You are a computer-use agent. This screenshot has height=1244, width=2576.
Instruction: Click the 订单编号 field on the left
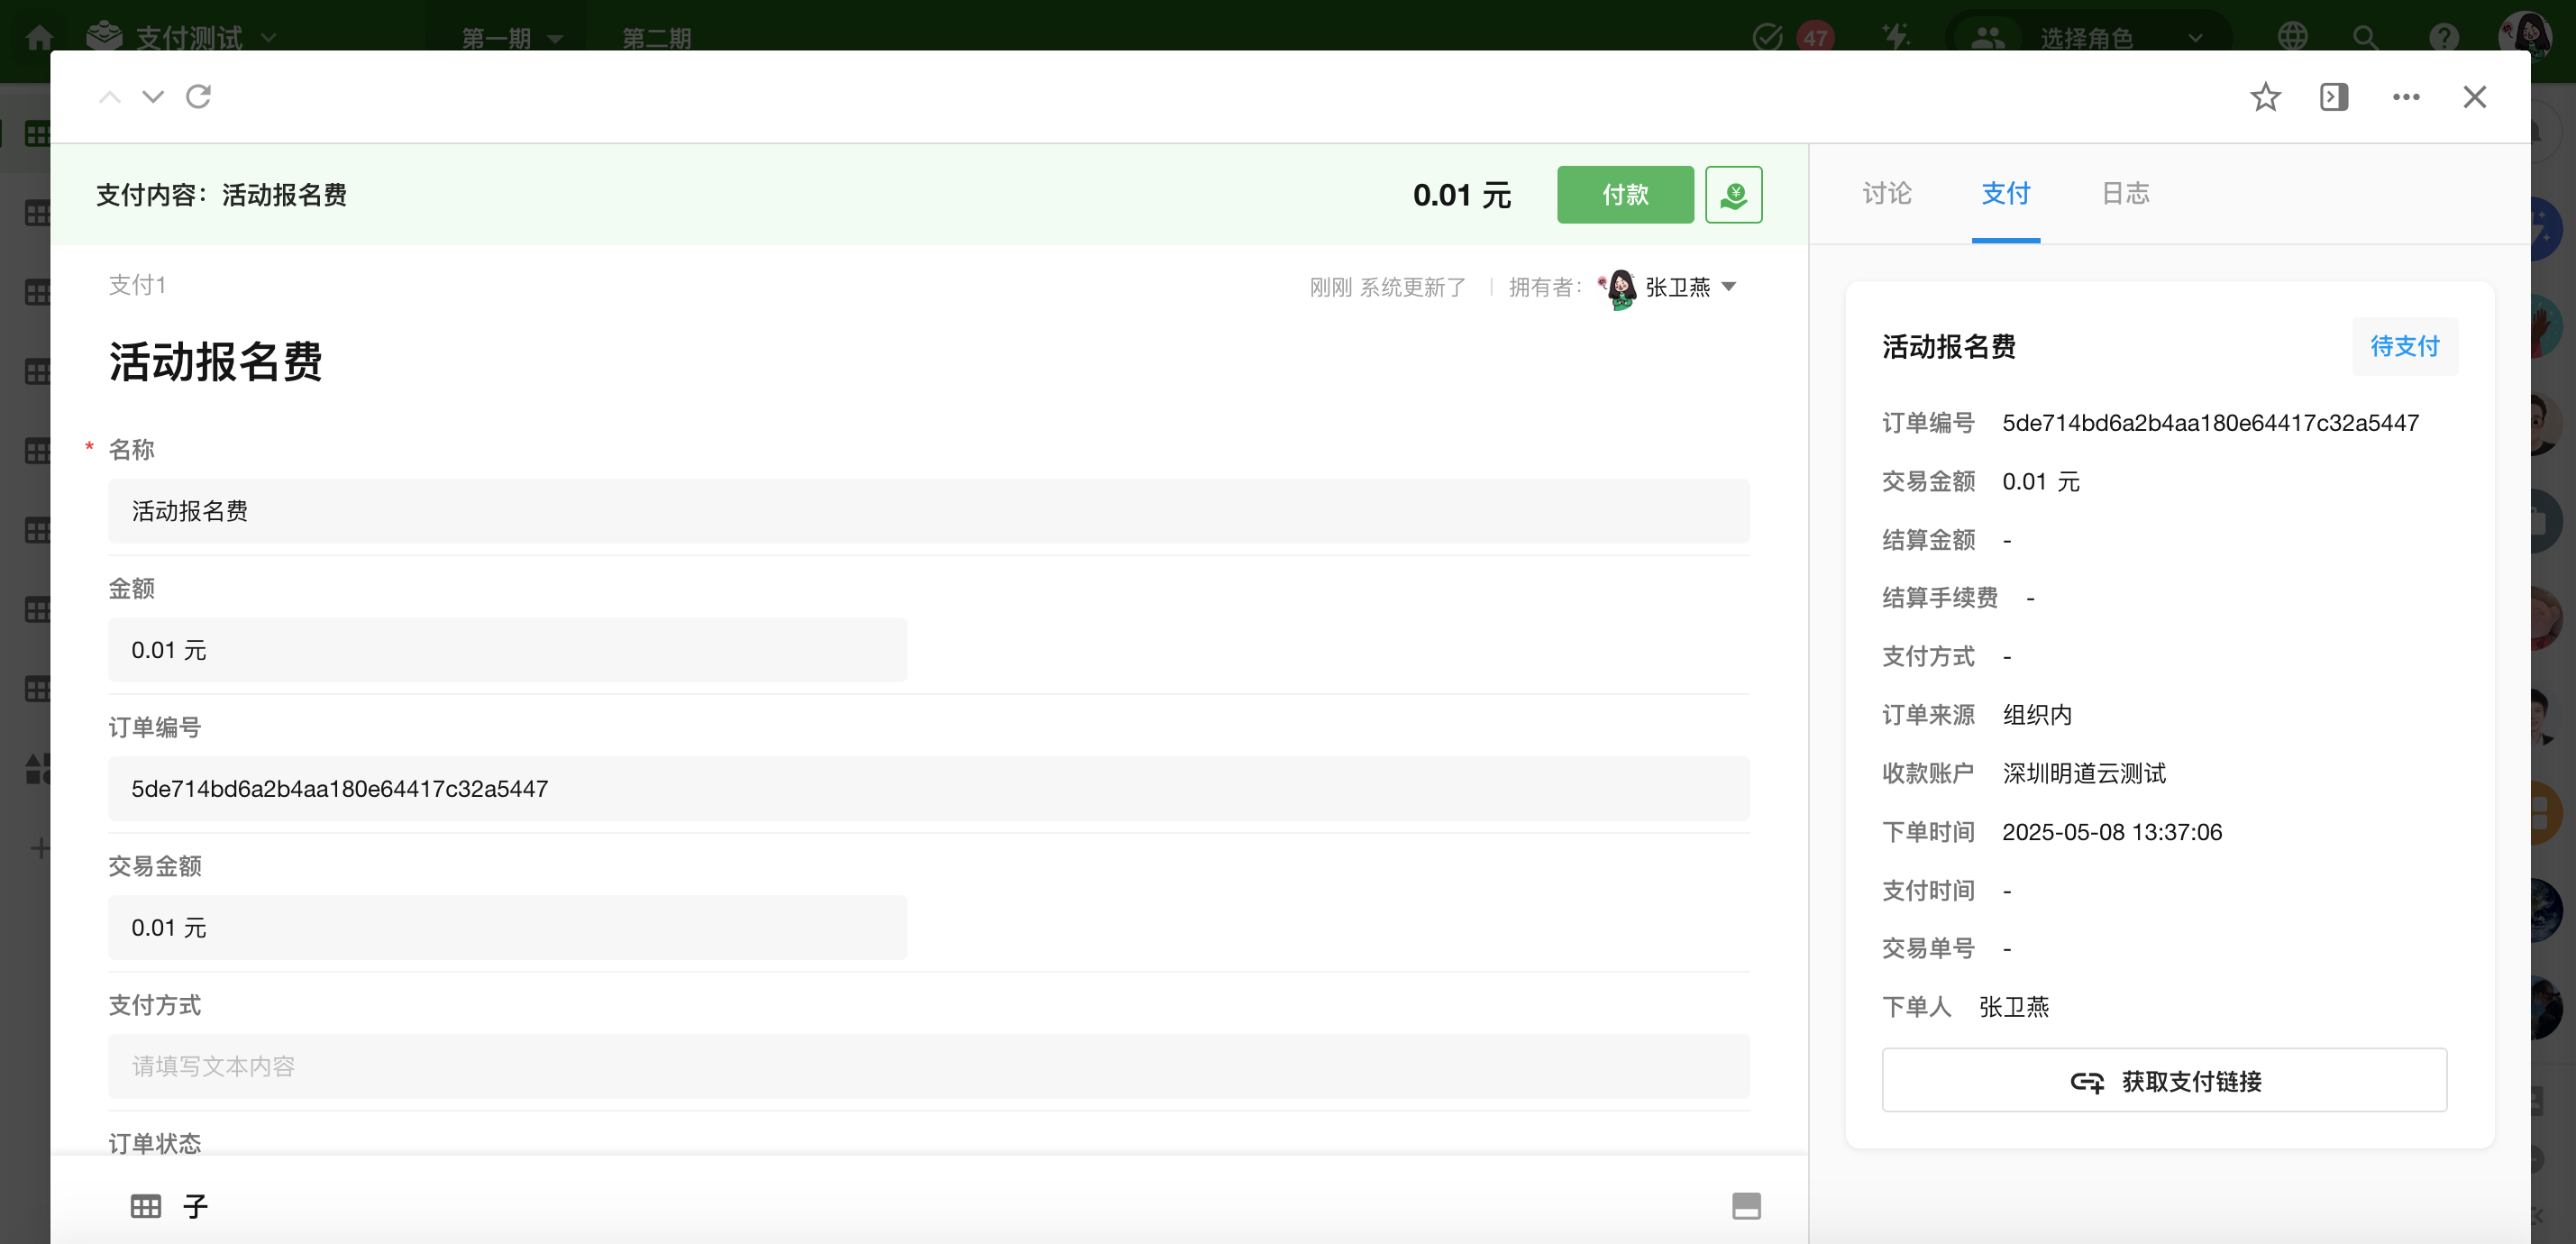(928, 789)
